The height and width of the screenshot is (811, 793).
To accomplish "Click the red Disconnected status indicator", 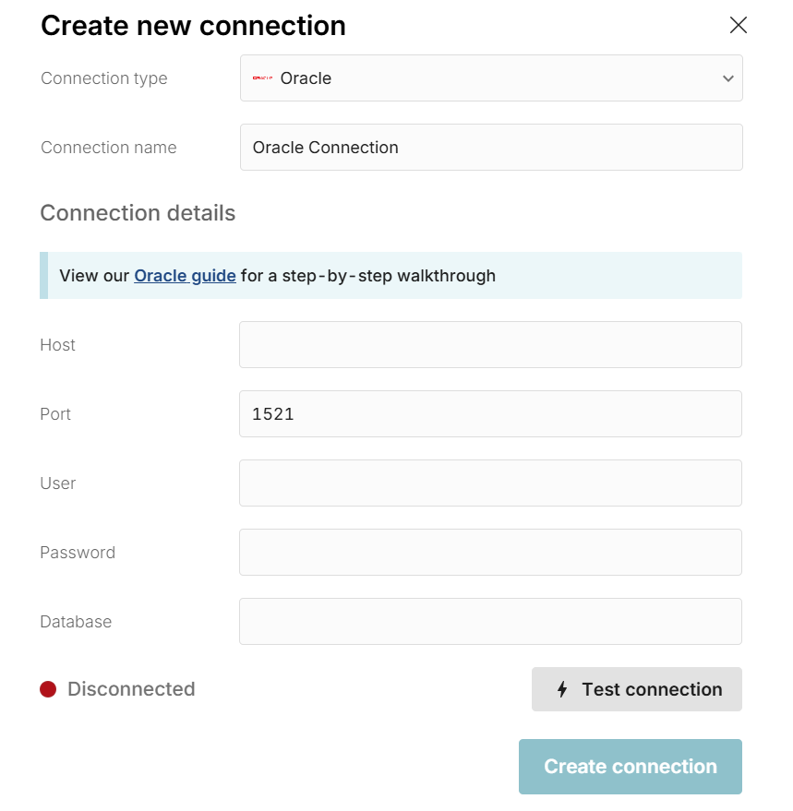I will pyautogui.click(x=48, y=689).
